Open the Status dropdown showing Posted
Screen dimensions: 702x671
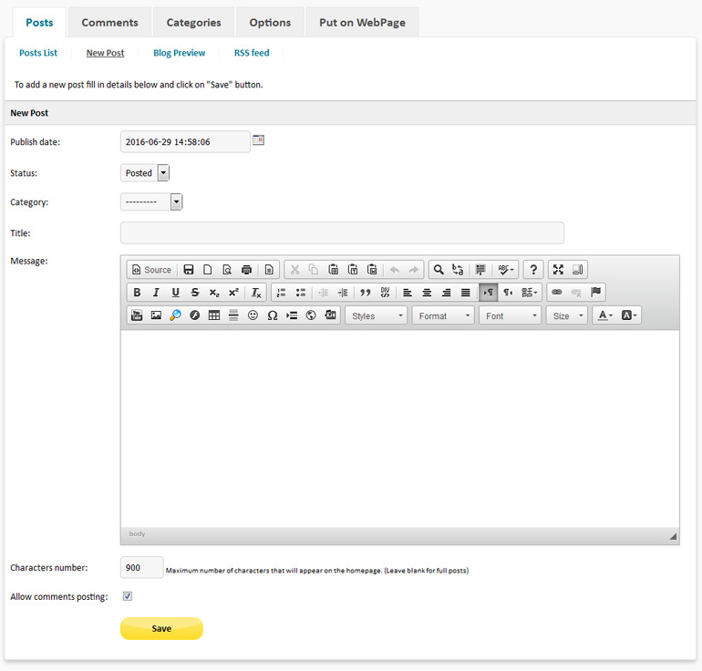[145, 173]
